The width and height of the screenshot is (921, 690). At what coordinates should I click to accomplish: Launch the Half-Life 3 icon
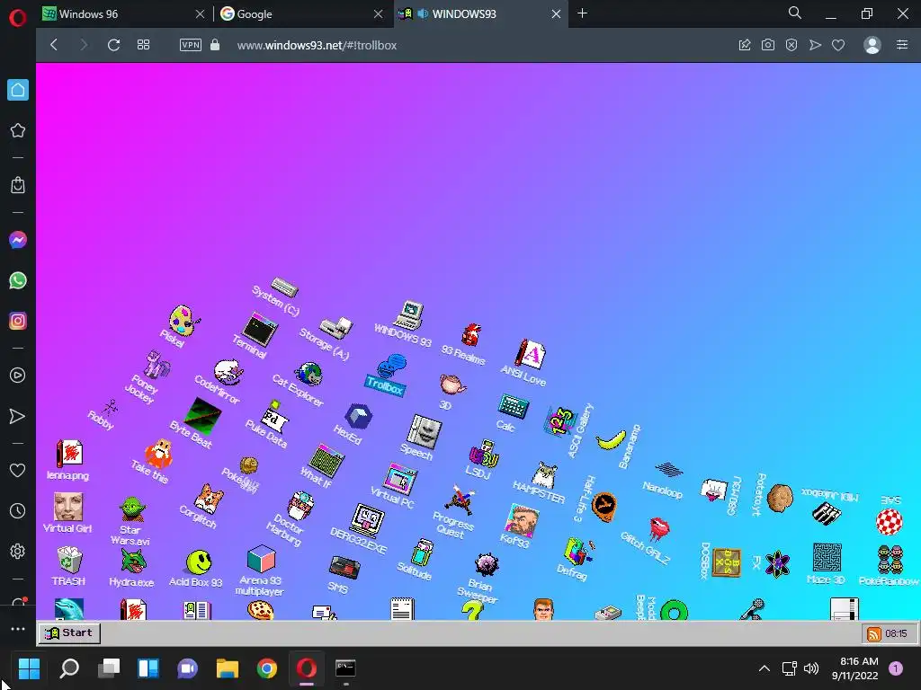pyautogui.click(x=604, y=507)
